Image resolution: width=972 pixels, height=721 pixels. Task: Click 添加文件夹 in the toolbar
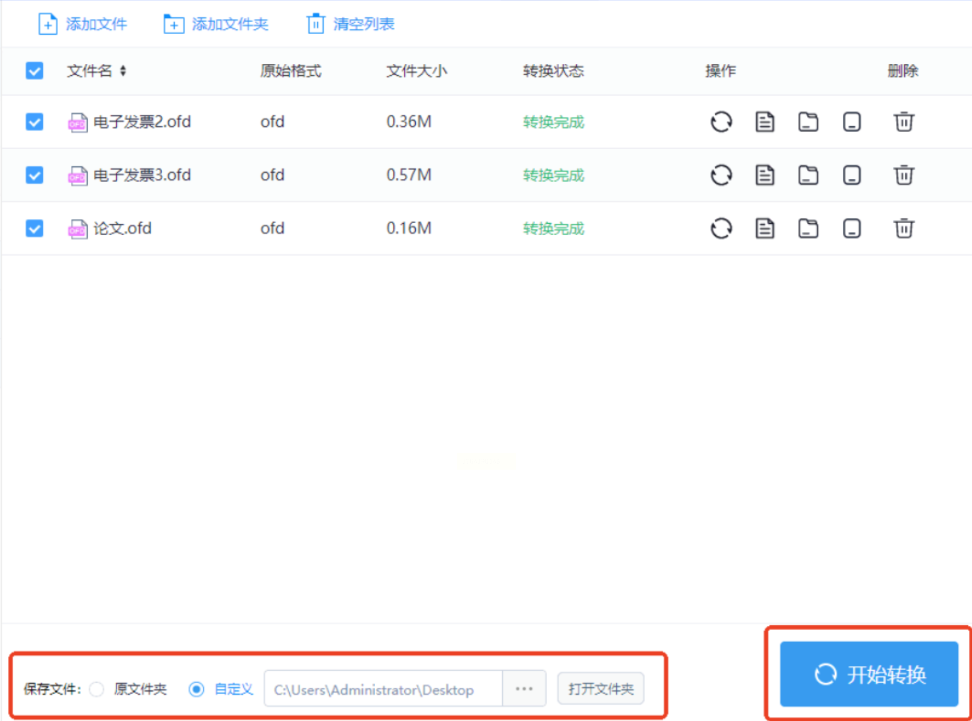(216, 24)
